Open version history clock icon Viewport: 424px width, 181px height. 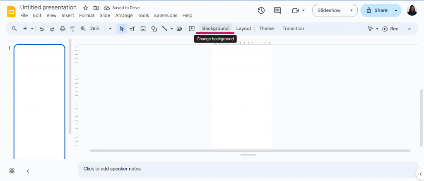[x=261, y=10]
